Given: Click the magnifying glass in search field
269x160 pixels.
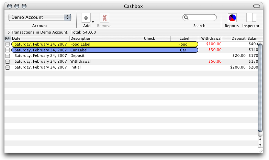Looking at the screenshot, I should (x=187, y=17).
